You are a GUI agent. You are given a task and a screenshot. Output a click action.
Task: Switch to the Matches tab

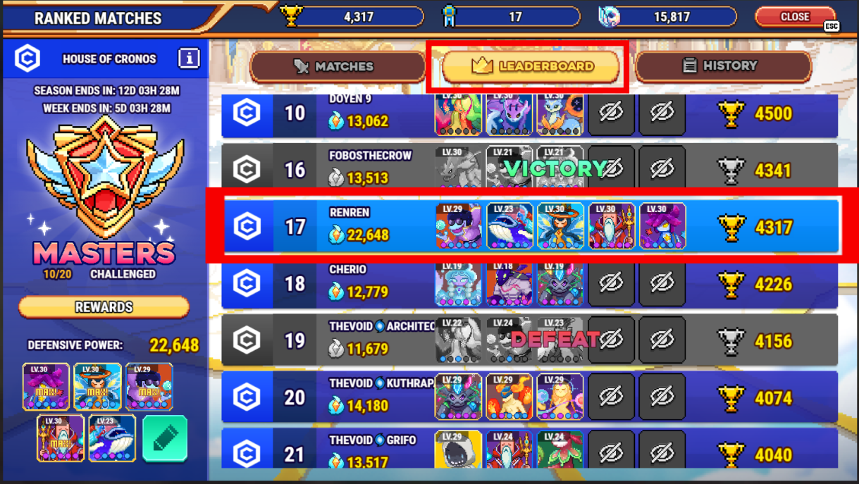click(334, 66)
